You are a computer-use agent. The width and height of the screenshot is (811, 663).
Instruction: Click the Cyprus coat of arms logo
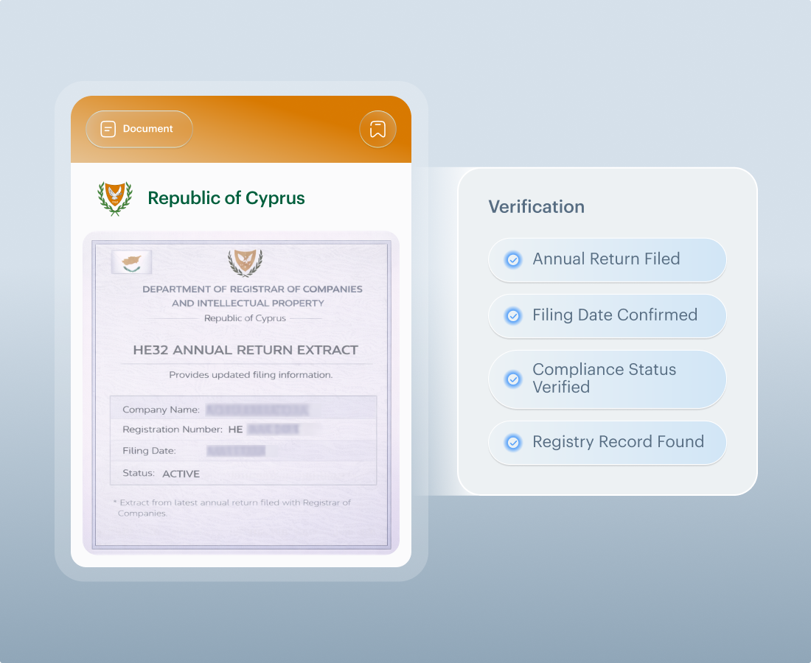115,198
